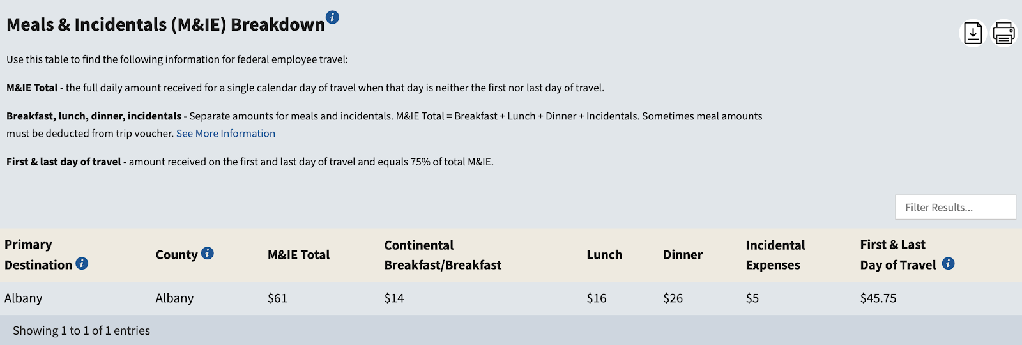Open the M&IE Breakdown info icon
Screen dimensions: 1022x345
pos(332,17)
